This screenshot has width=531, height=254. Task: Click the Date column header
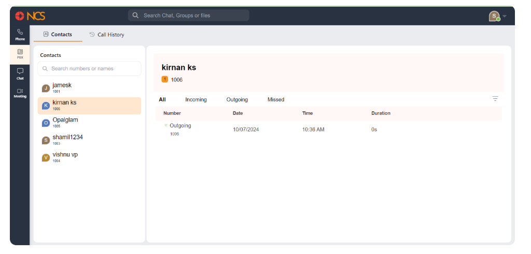click(237, 113)
